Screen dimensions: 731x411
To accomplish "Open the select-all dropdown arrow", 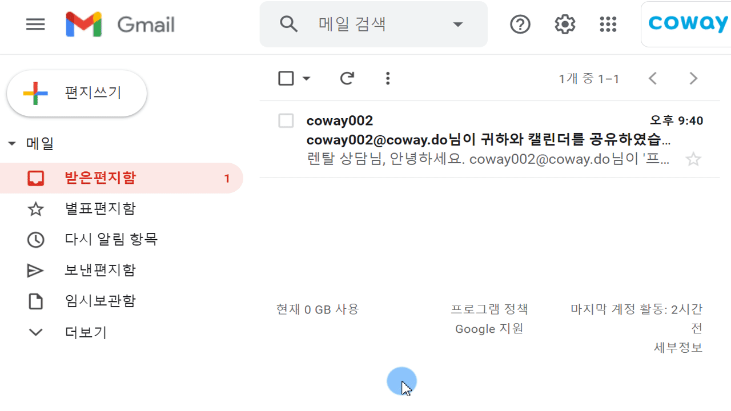I will 307,78.
